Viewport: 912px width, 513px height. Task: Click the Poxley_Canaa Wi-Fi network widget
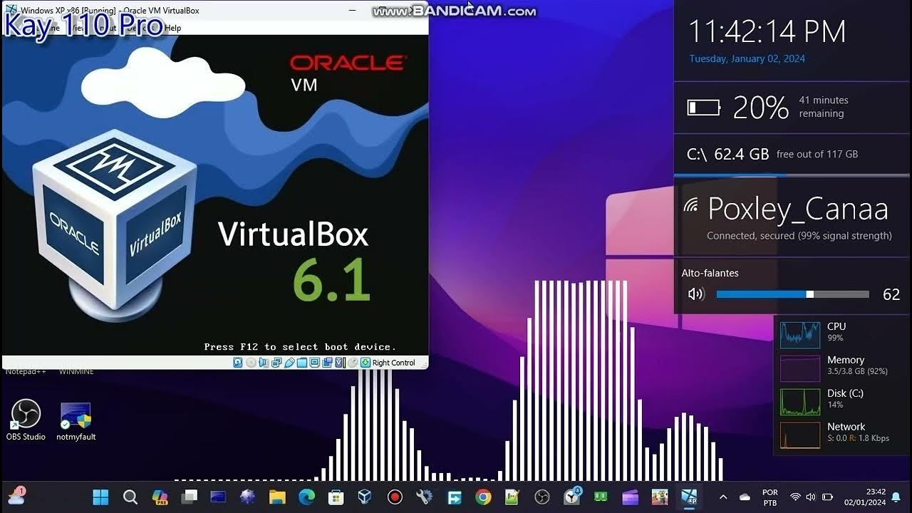coord(792,218)
